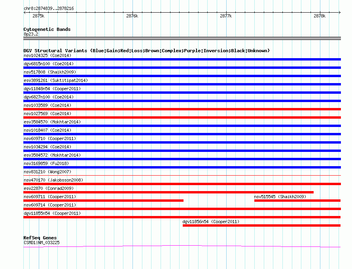Click the 2875k ruler label

(38, 16)
